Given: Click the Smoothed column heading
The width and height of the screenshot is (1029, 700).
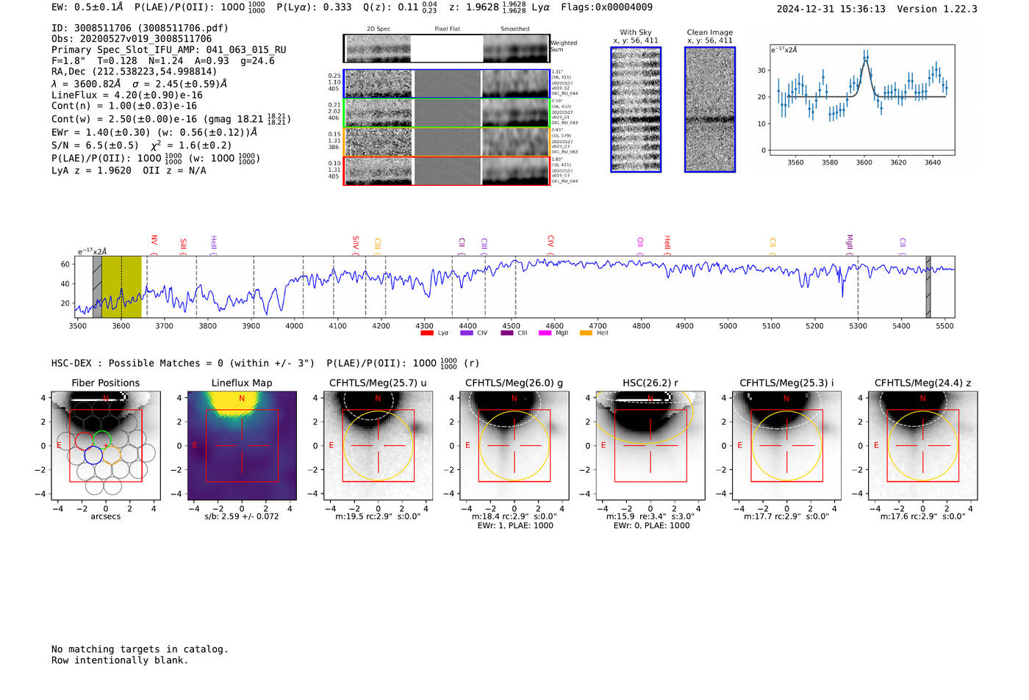Looking at the screenshot, I should tap(514, 29).
